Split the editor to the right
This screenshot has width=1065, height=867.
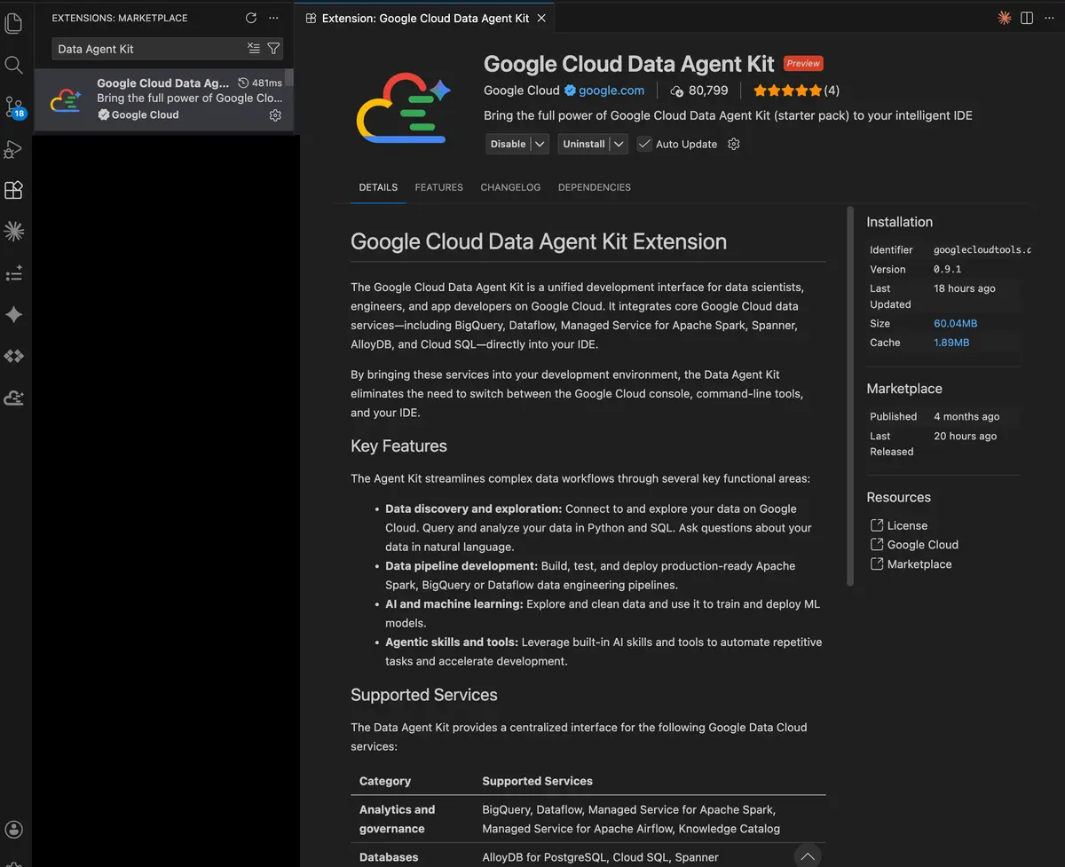[x=1027, y=18]
